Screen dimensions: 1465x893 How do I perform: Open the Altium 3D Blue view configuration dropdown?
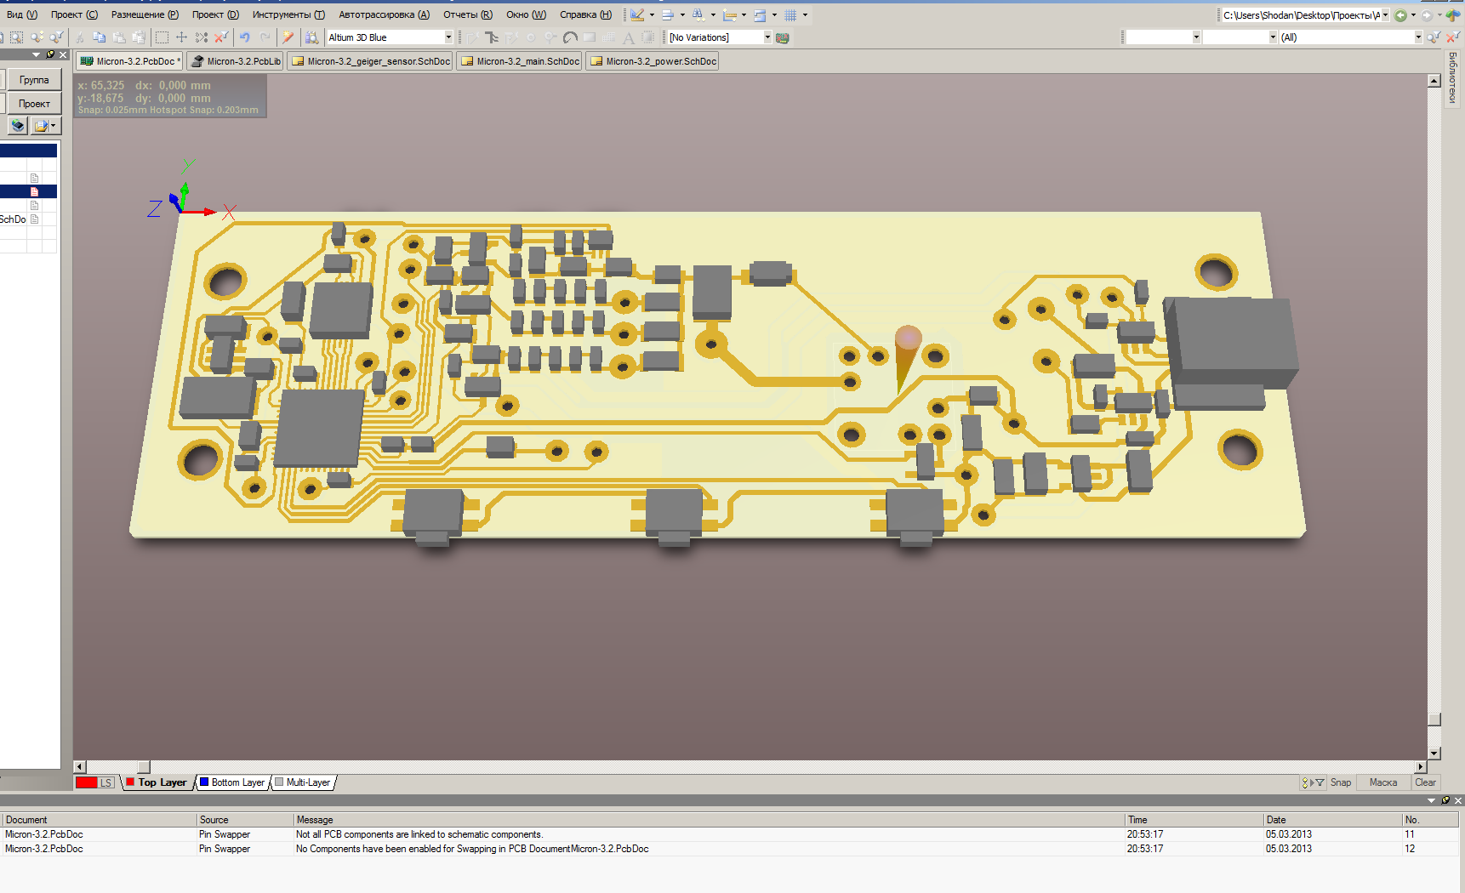point(448,37)
